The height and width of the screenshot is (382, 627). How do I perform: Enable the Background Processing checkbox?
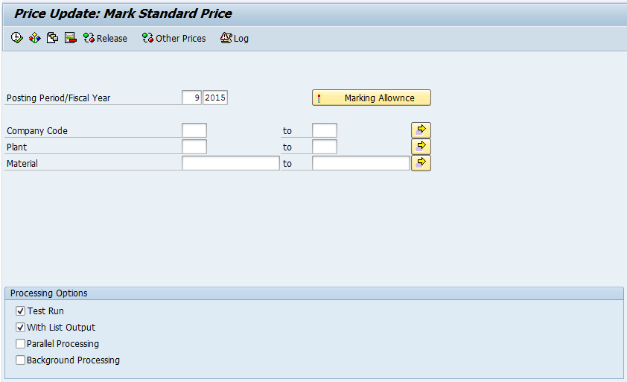tap(20, 360)
